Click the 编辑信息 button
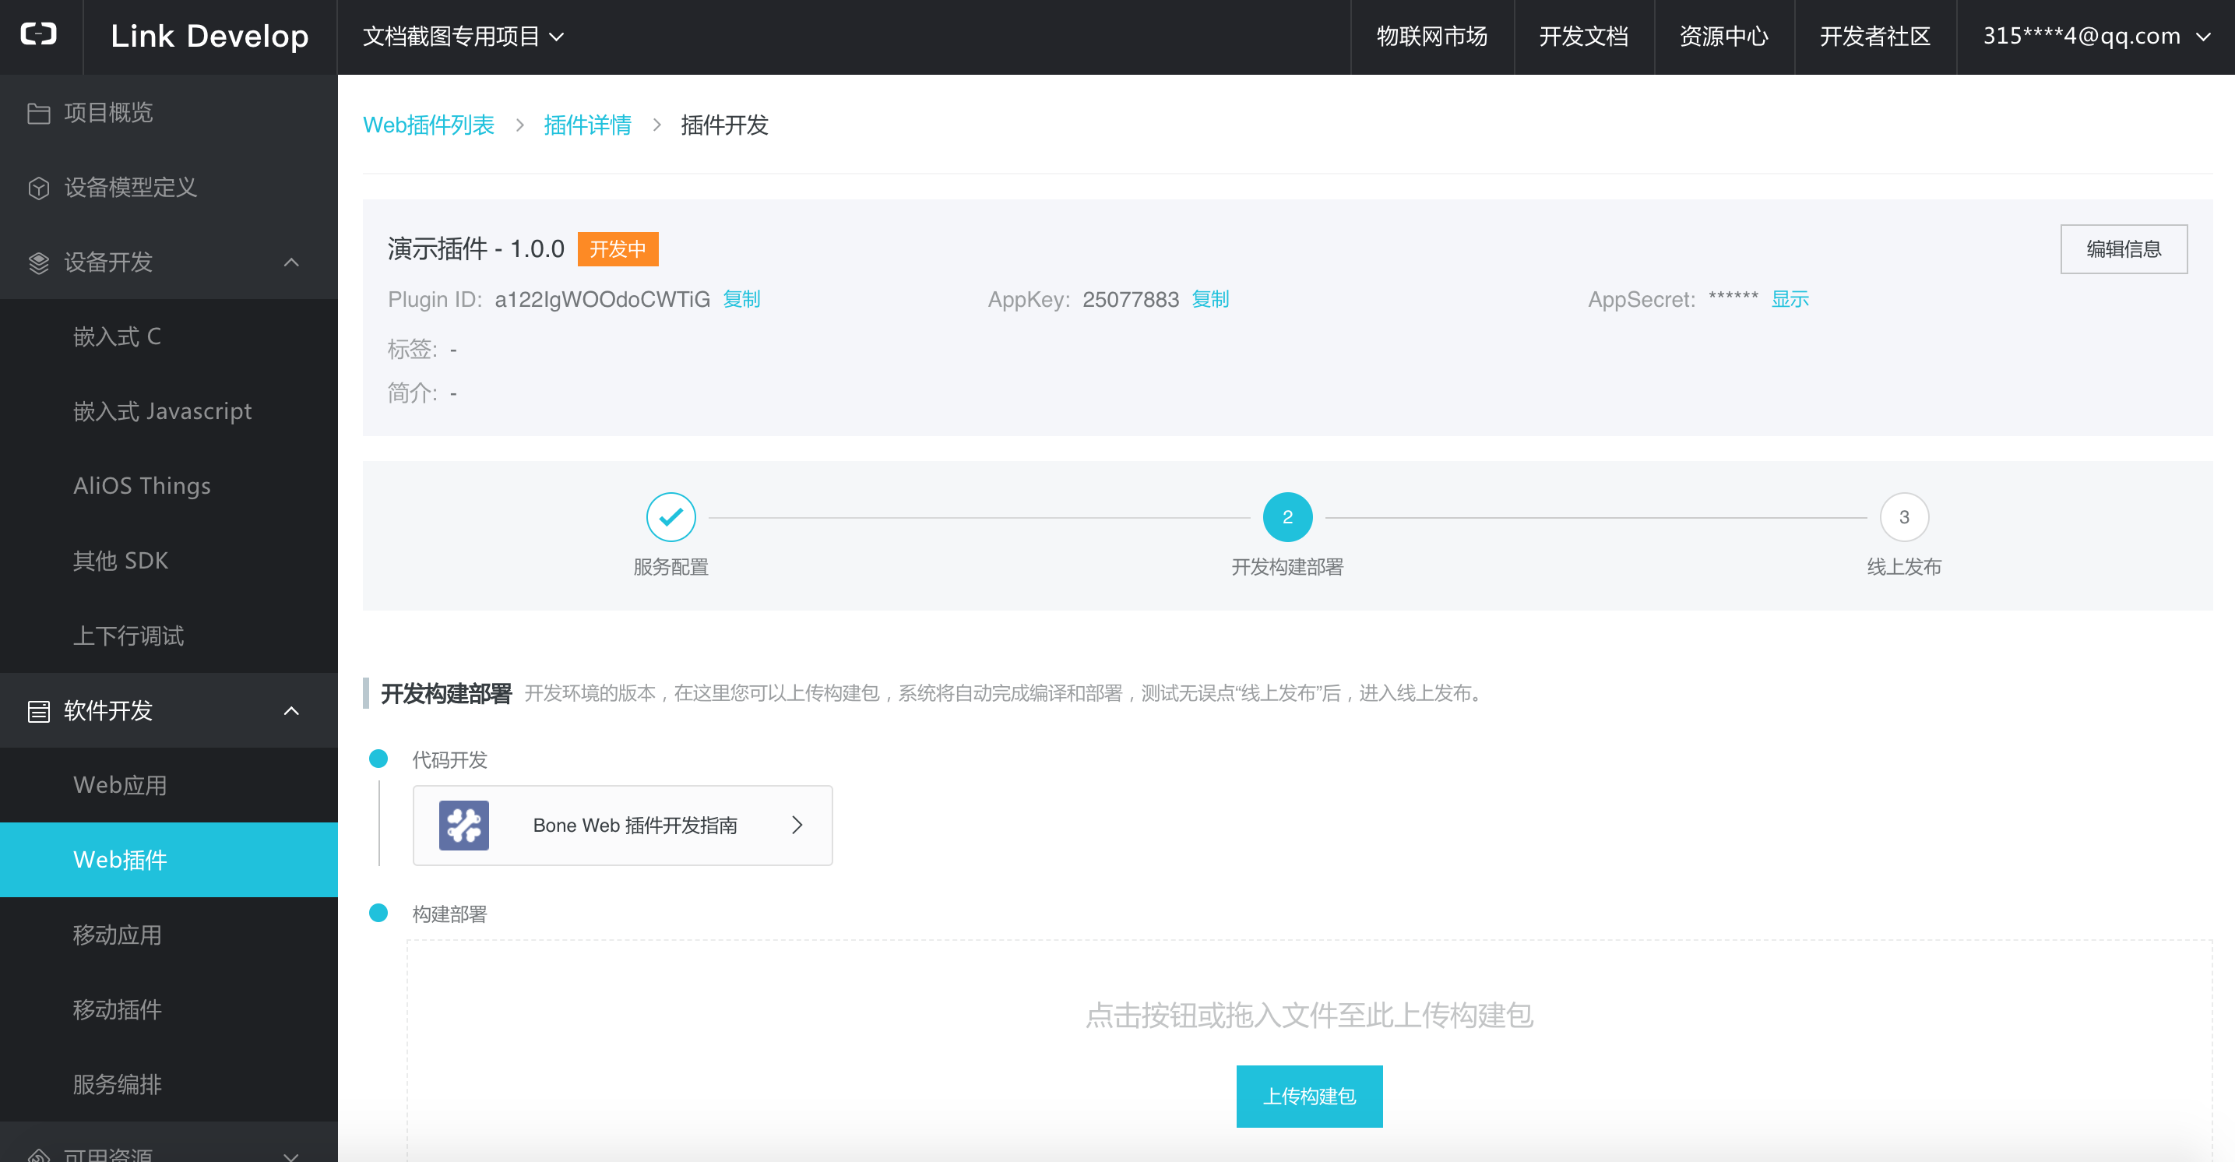2235x1162 pixels. [x=2123, y=249]
